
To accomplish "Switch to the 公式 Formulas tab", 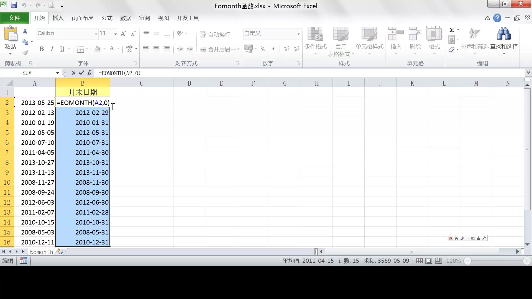I will coord(107,18).
